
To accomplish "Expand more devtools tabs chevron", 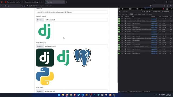I will coord(153,9).
